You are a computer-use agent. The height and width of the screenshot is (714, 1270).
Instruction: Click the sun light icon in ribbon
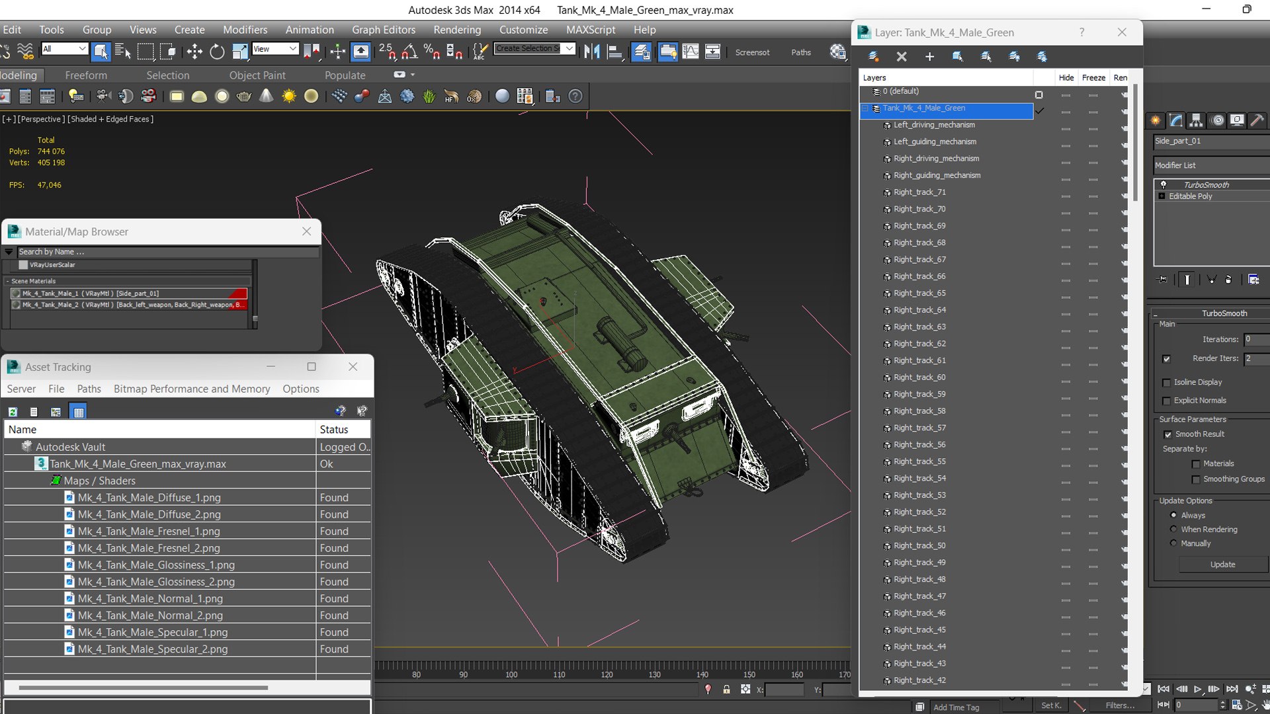(x=289, y=97)
